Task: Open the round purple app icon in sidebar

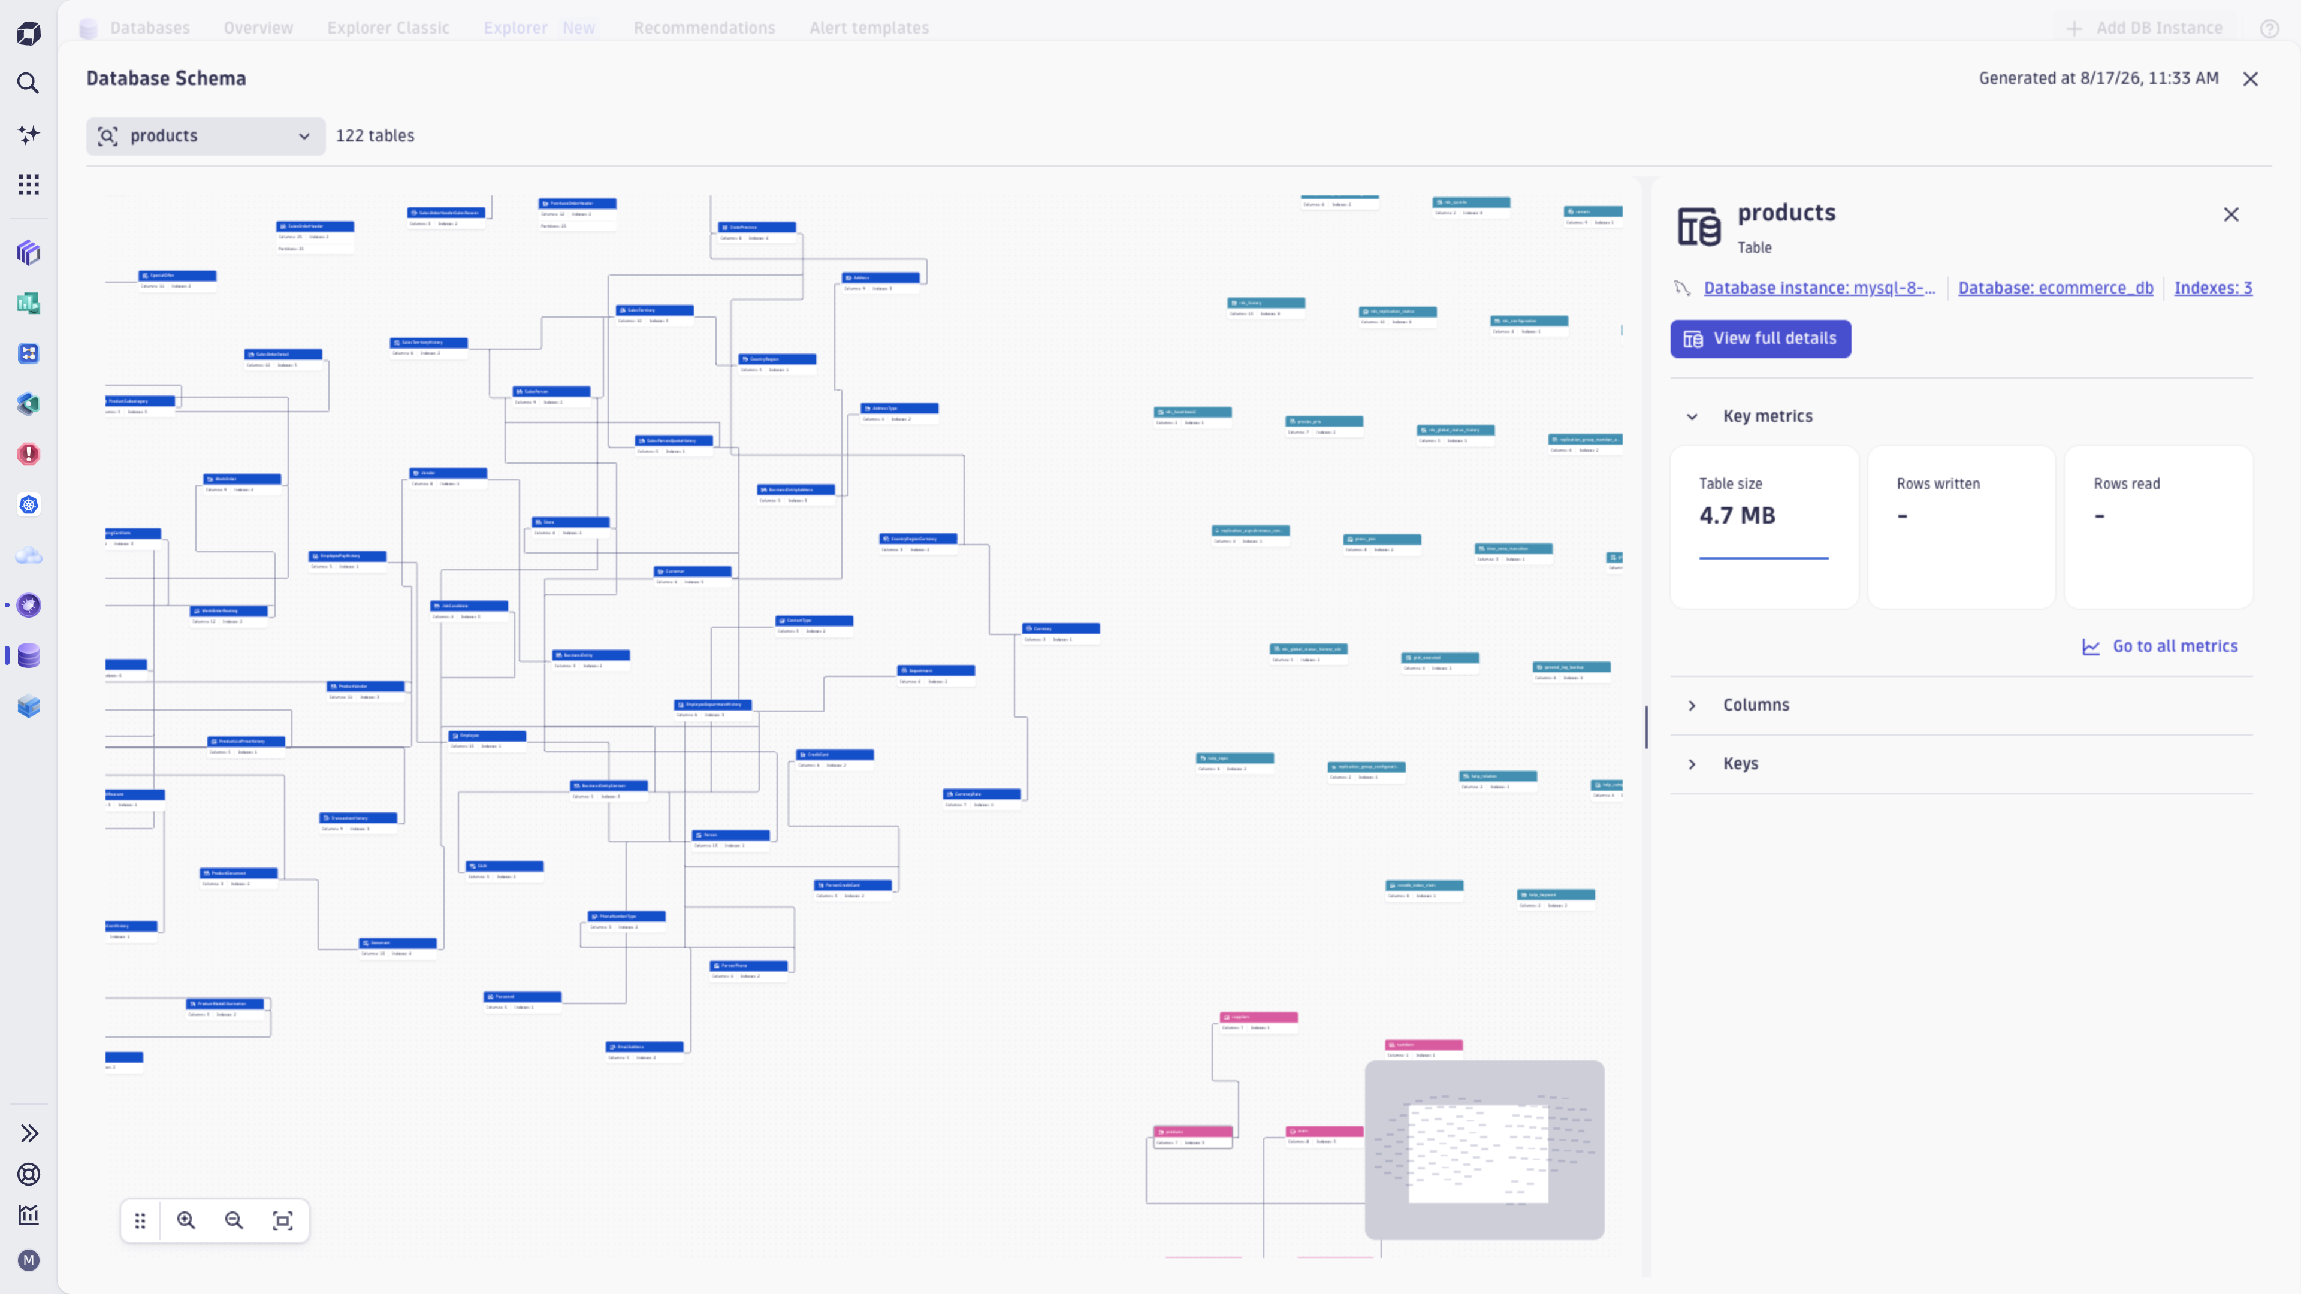Action: click(x=29, y=606)
